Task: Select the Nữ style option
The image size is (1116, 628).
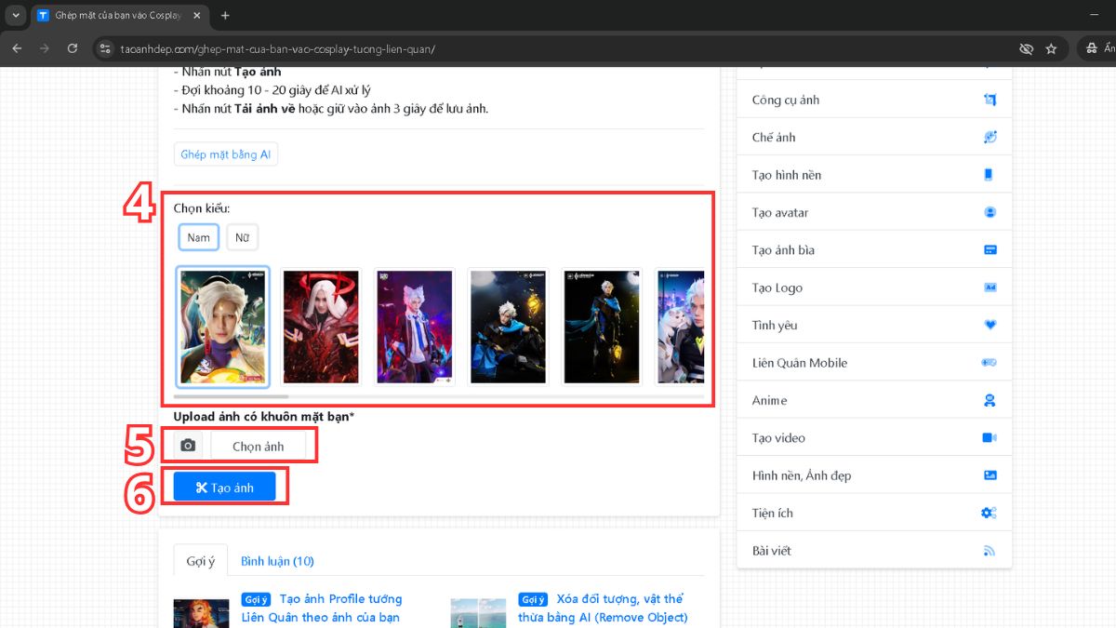Action: point(242,237)
